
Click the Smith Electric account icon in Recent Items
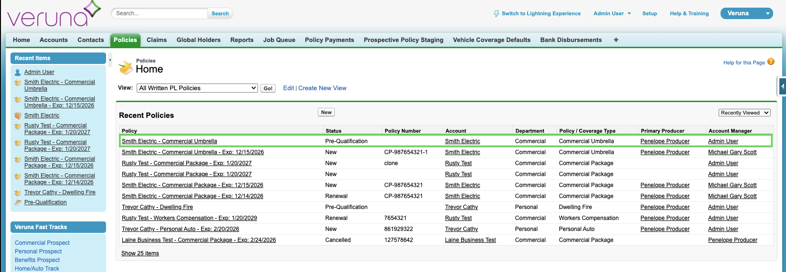click(x=18, y=115)
